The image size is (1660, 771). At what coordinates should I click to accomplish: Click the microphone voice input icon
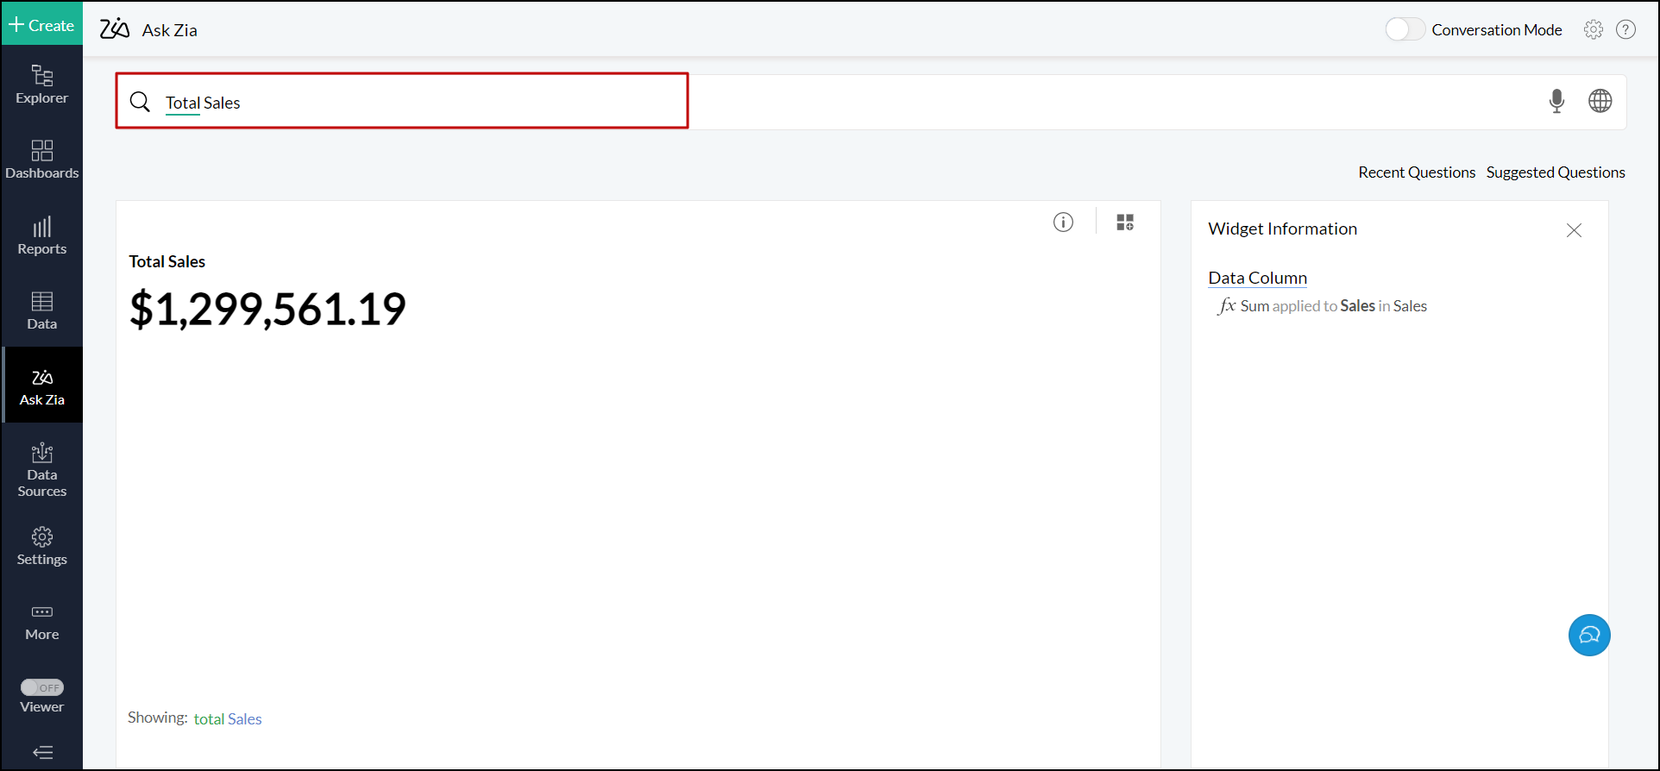pyautogui.click(x=1556, y=102)
